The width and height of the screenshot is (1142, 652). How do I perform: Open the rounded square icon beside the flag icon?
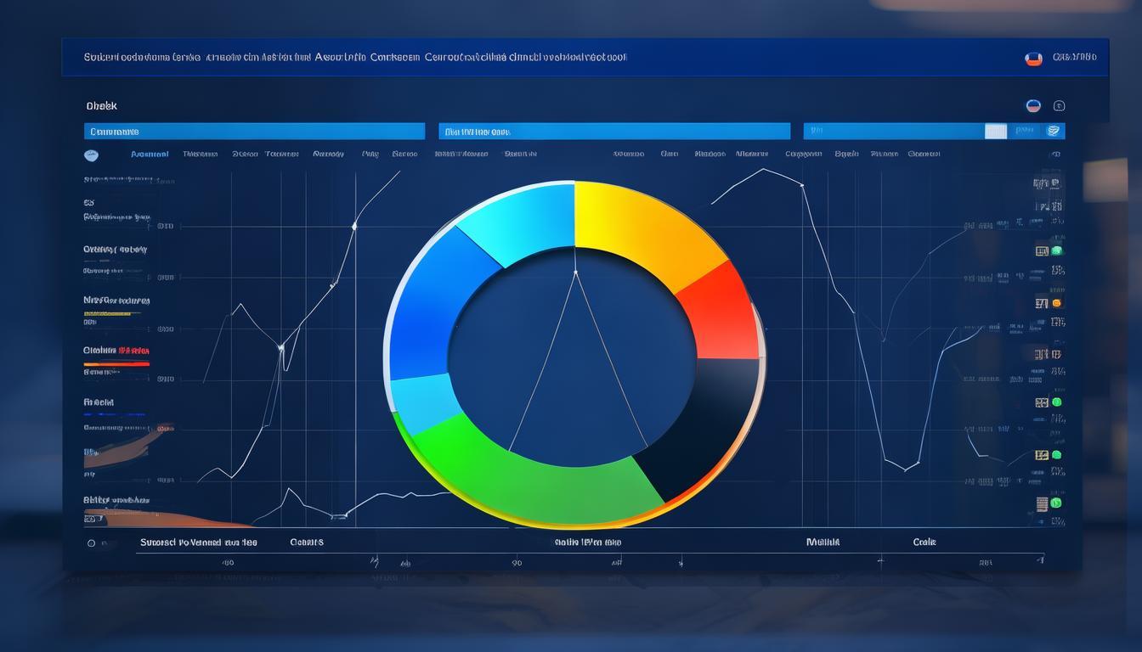[1059, 106]
